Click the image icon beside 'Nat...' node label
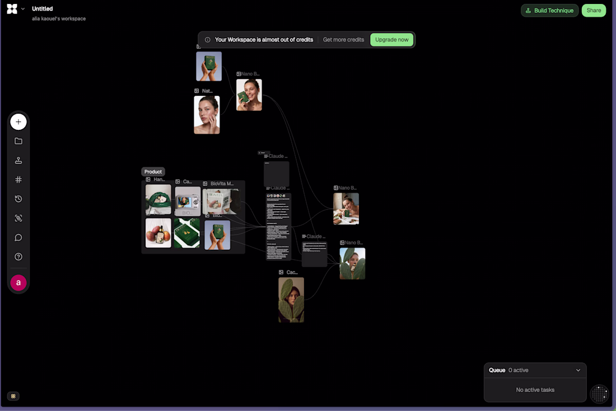The image size is (616, 411). point(197,91)
